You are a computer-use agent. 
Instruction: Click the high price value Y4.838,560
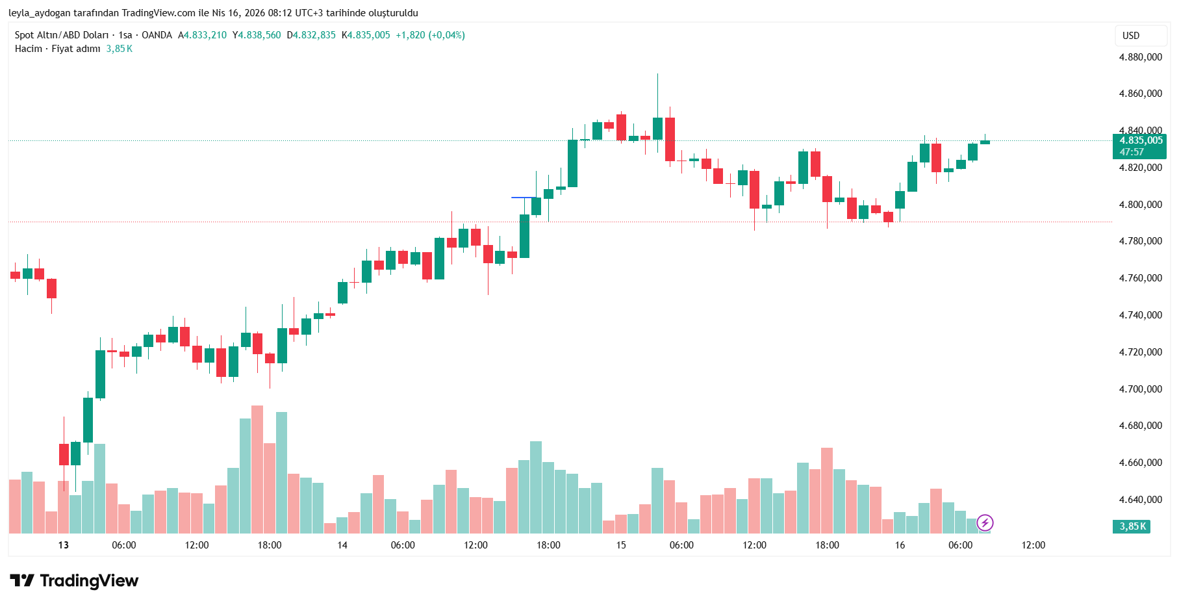[257, 35]
